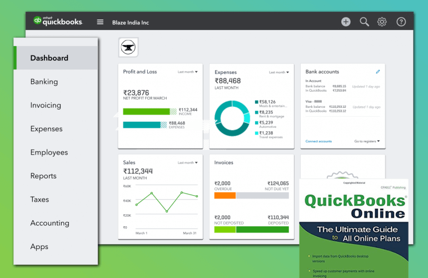Open the search magnifier icon

364,22
